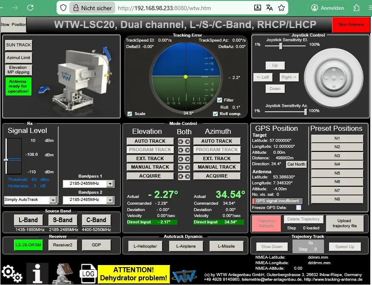Open Bandpass 2 dropdown

(x=88, y=200)
